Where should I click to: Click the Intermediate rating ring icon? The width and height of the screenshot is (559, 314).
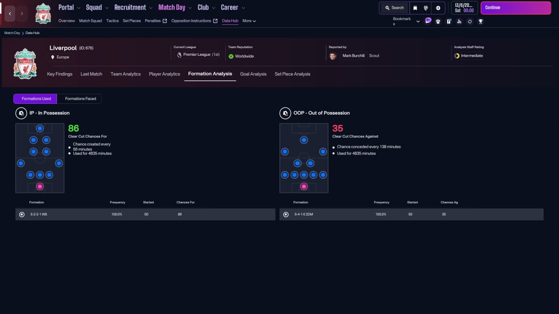tap(457, 56)
